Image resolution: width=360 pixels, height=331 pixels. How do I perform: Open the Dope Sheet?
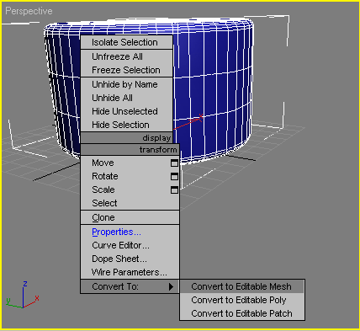click(130, 259)
